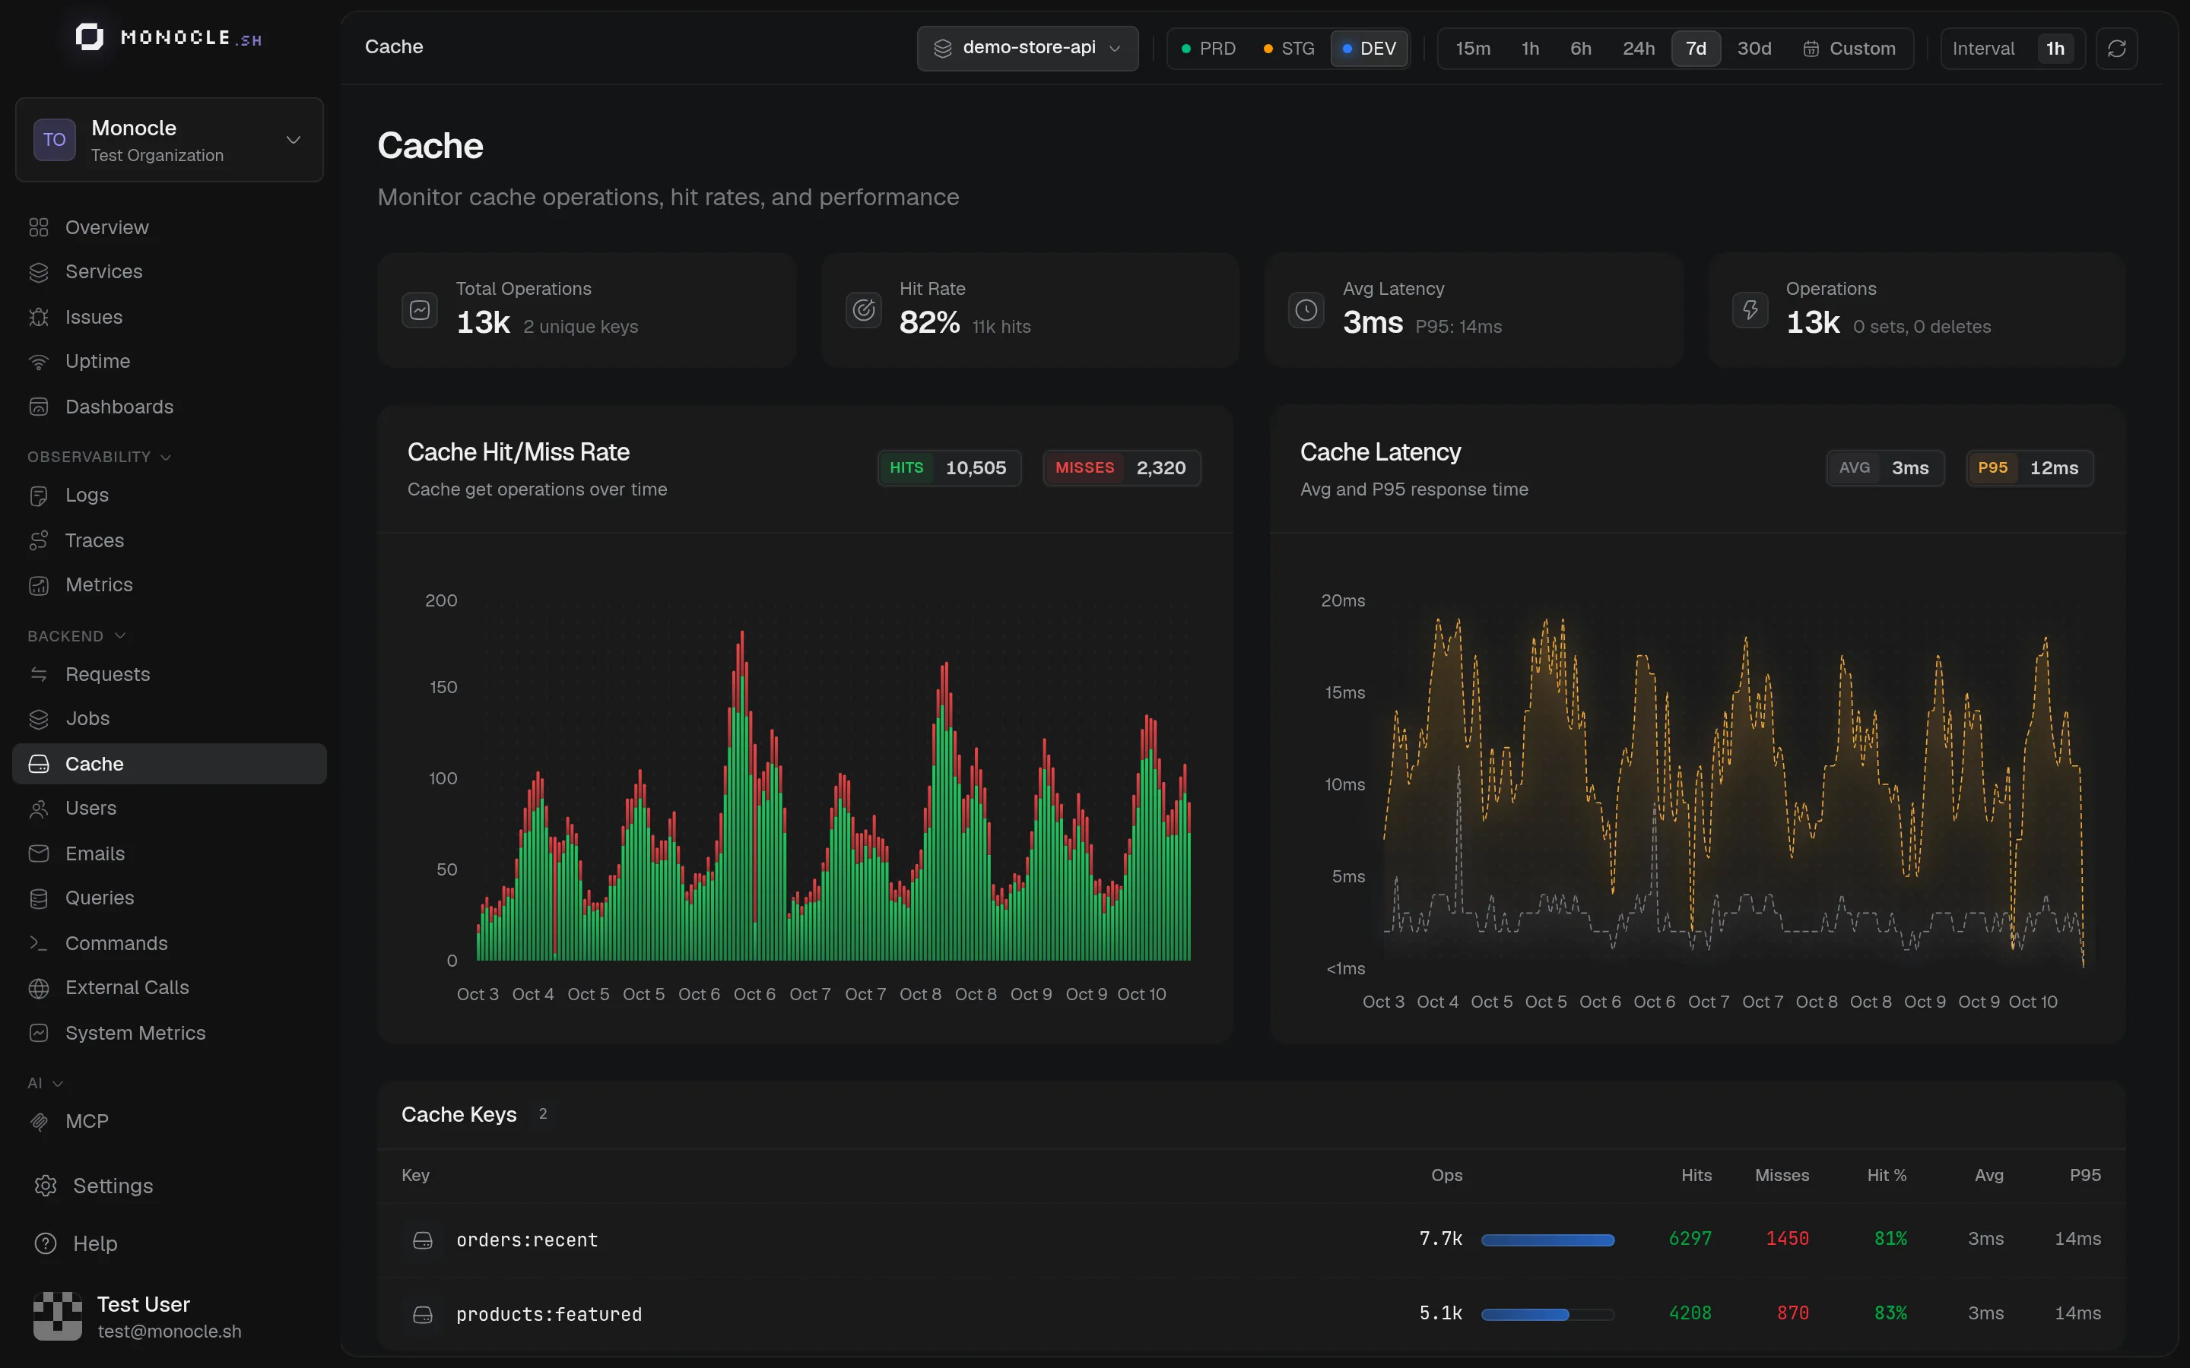Open the Overview grid icon

point(38,227)
